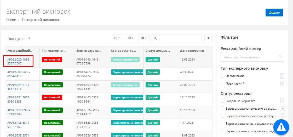This screenshot has height=137, width=293.
Task: Expand the gear settings dropdown
Action: (144, 38)
